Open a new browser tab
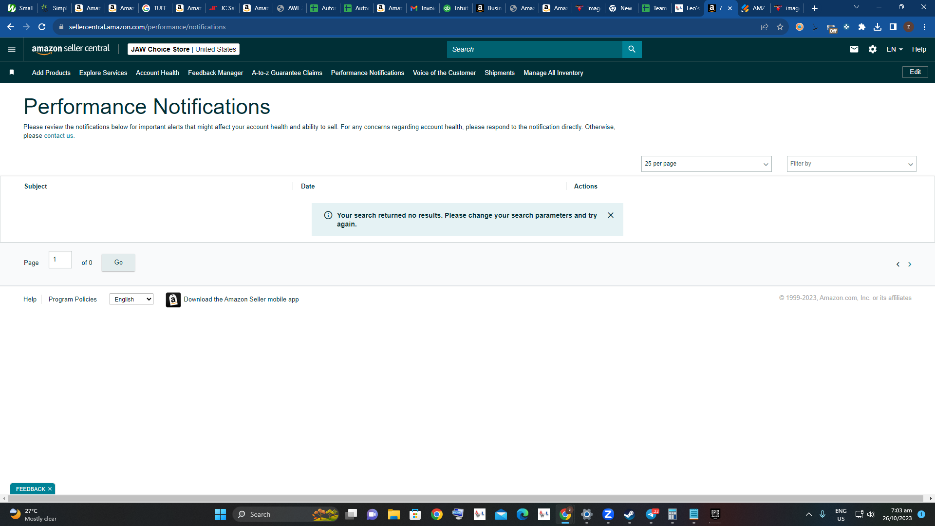935x526 pixels. click(x=815, y=8)
